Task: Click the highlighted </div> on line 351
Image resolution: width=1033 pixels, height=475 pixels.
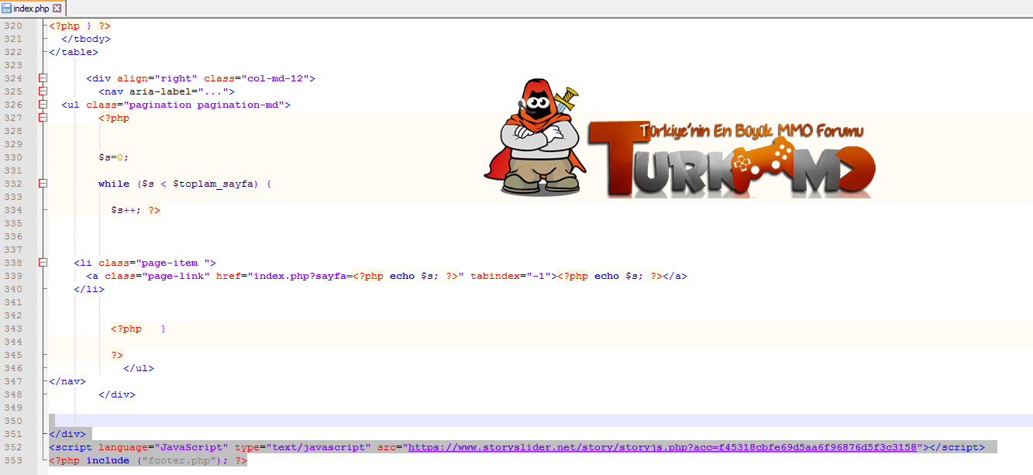Action: 67,434
